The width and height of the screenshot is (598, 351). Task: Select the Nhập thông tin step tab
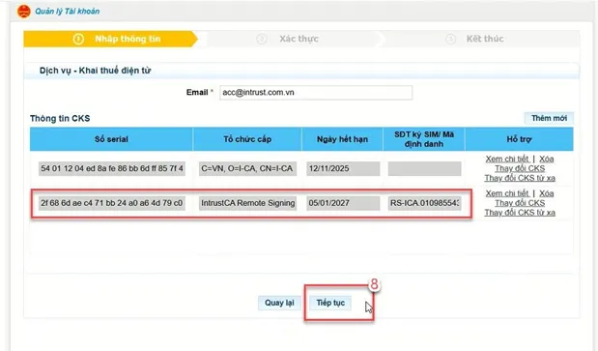[x=110, y=39]
